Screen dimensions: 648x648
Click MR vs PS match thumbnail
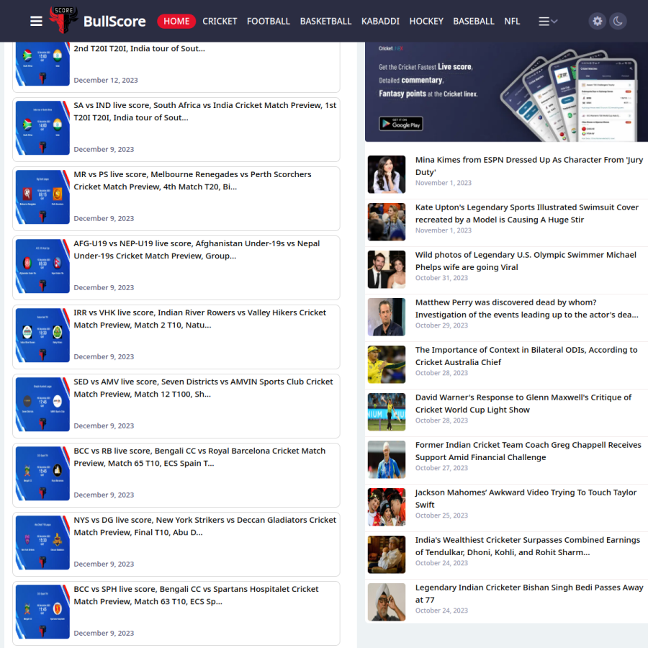point(42,197)
